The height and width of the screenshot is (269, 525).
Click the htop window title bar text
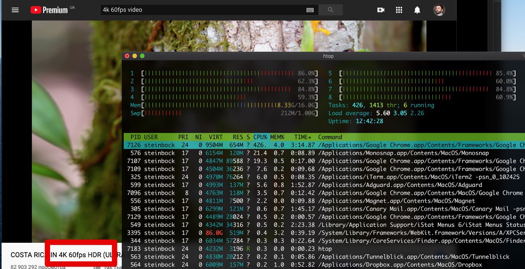coord(328,56)
